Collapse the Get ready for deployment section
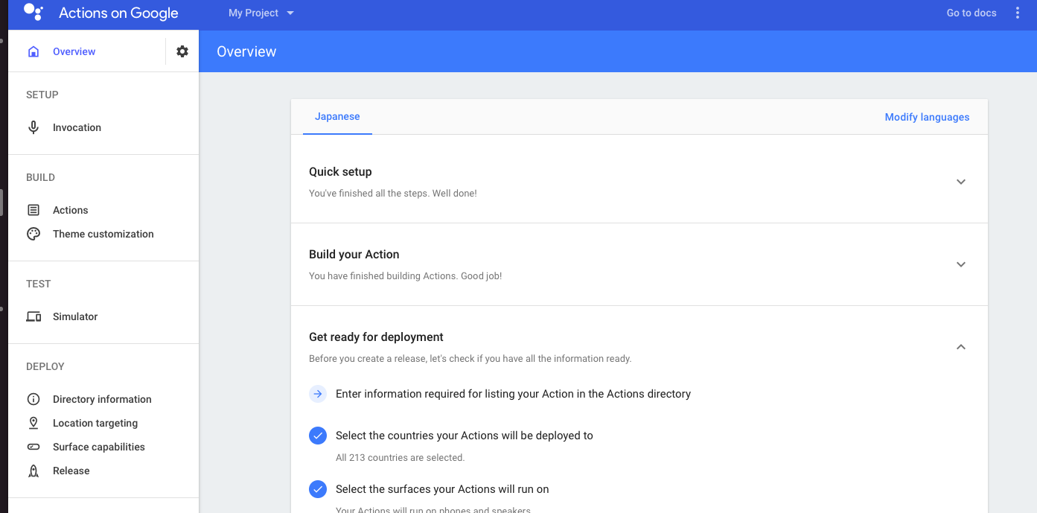This screenshot has width=1037, height=513. [x=961, y=347]
